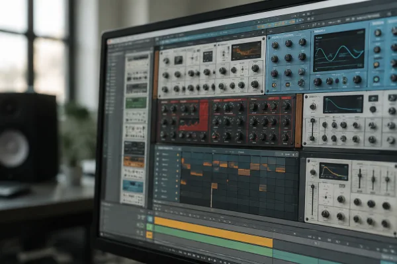
Task: Click the top-left knob in blue synth's knob grid
Action: click(x=275, y=46)
